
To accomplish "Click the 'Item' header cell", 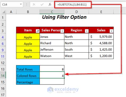I will [28, 30].
